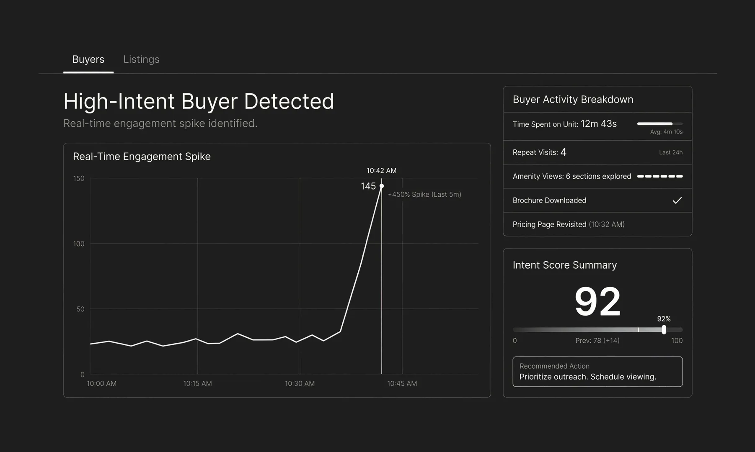
Task: Click the Intent Score value 92
Action: pos(598,299)
